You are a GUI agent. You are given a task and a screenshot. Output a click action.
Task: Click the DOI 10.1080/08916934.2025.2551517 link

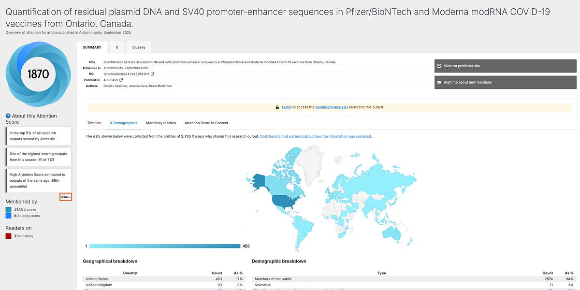(x=126, y=74)
